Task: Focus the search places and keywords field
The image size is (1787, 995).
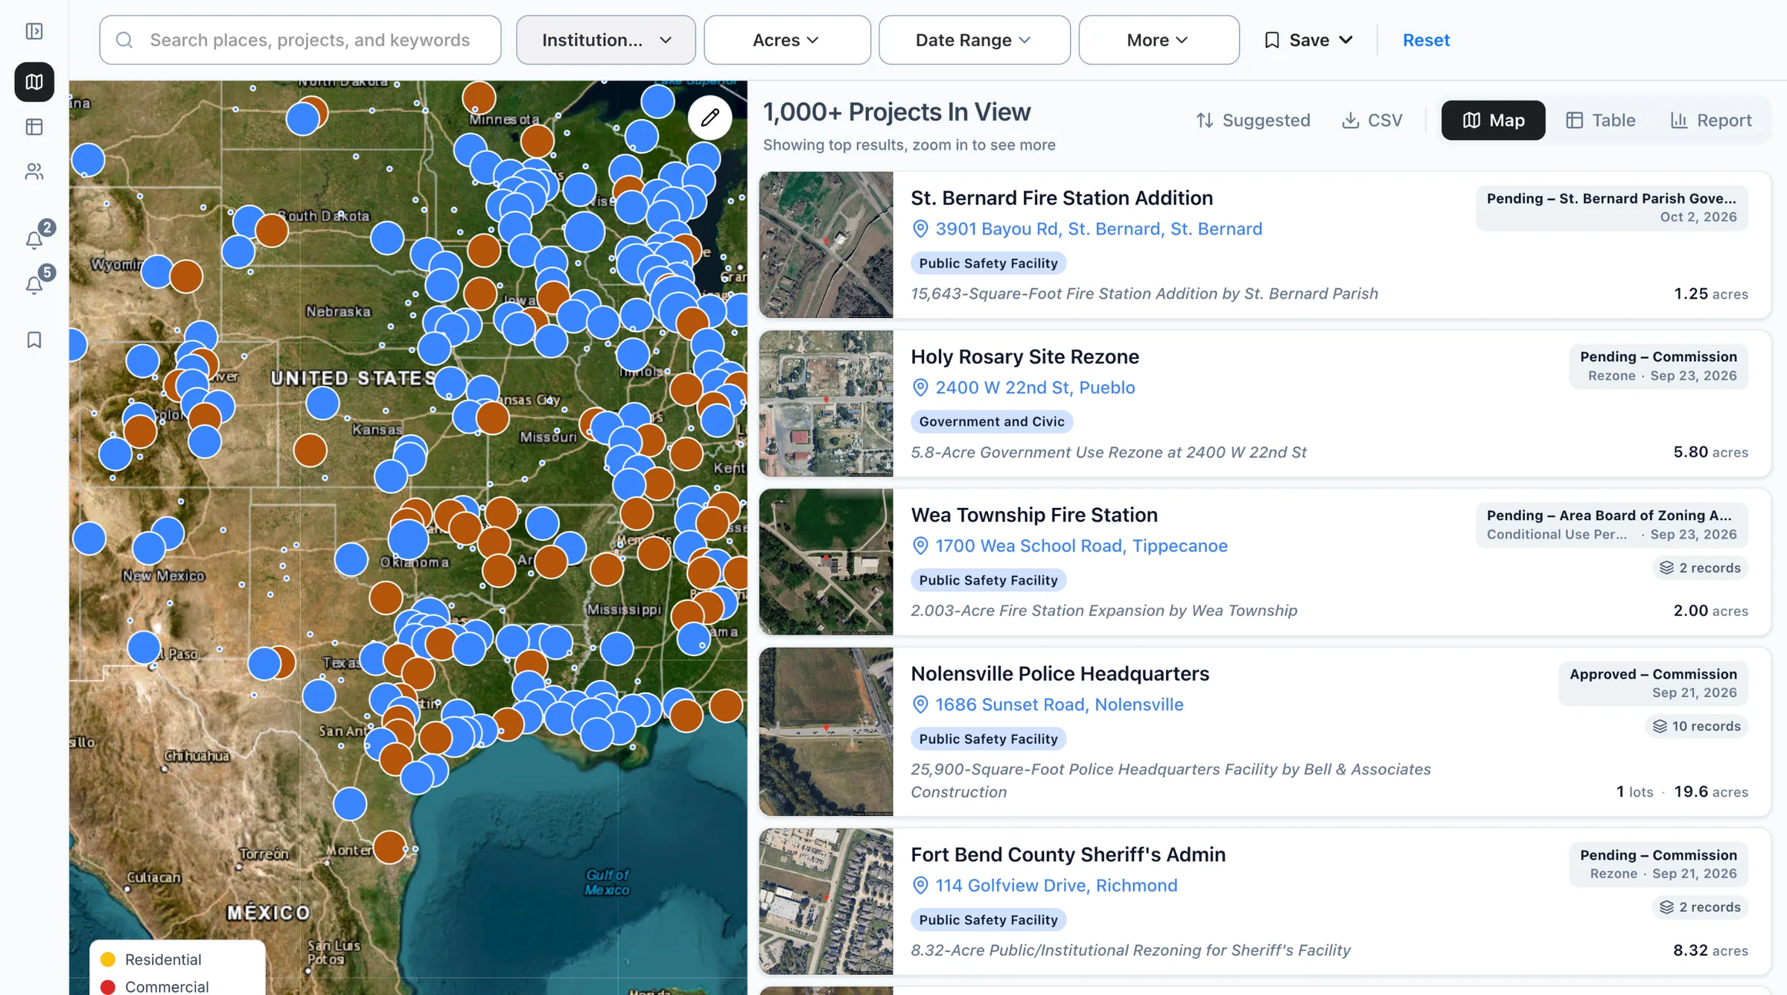Action: (x=300, y=40)
